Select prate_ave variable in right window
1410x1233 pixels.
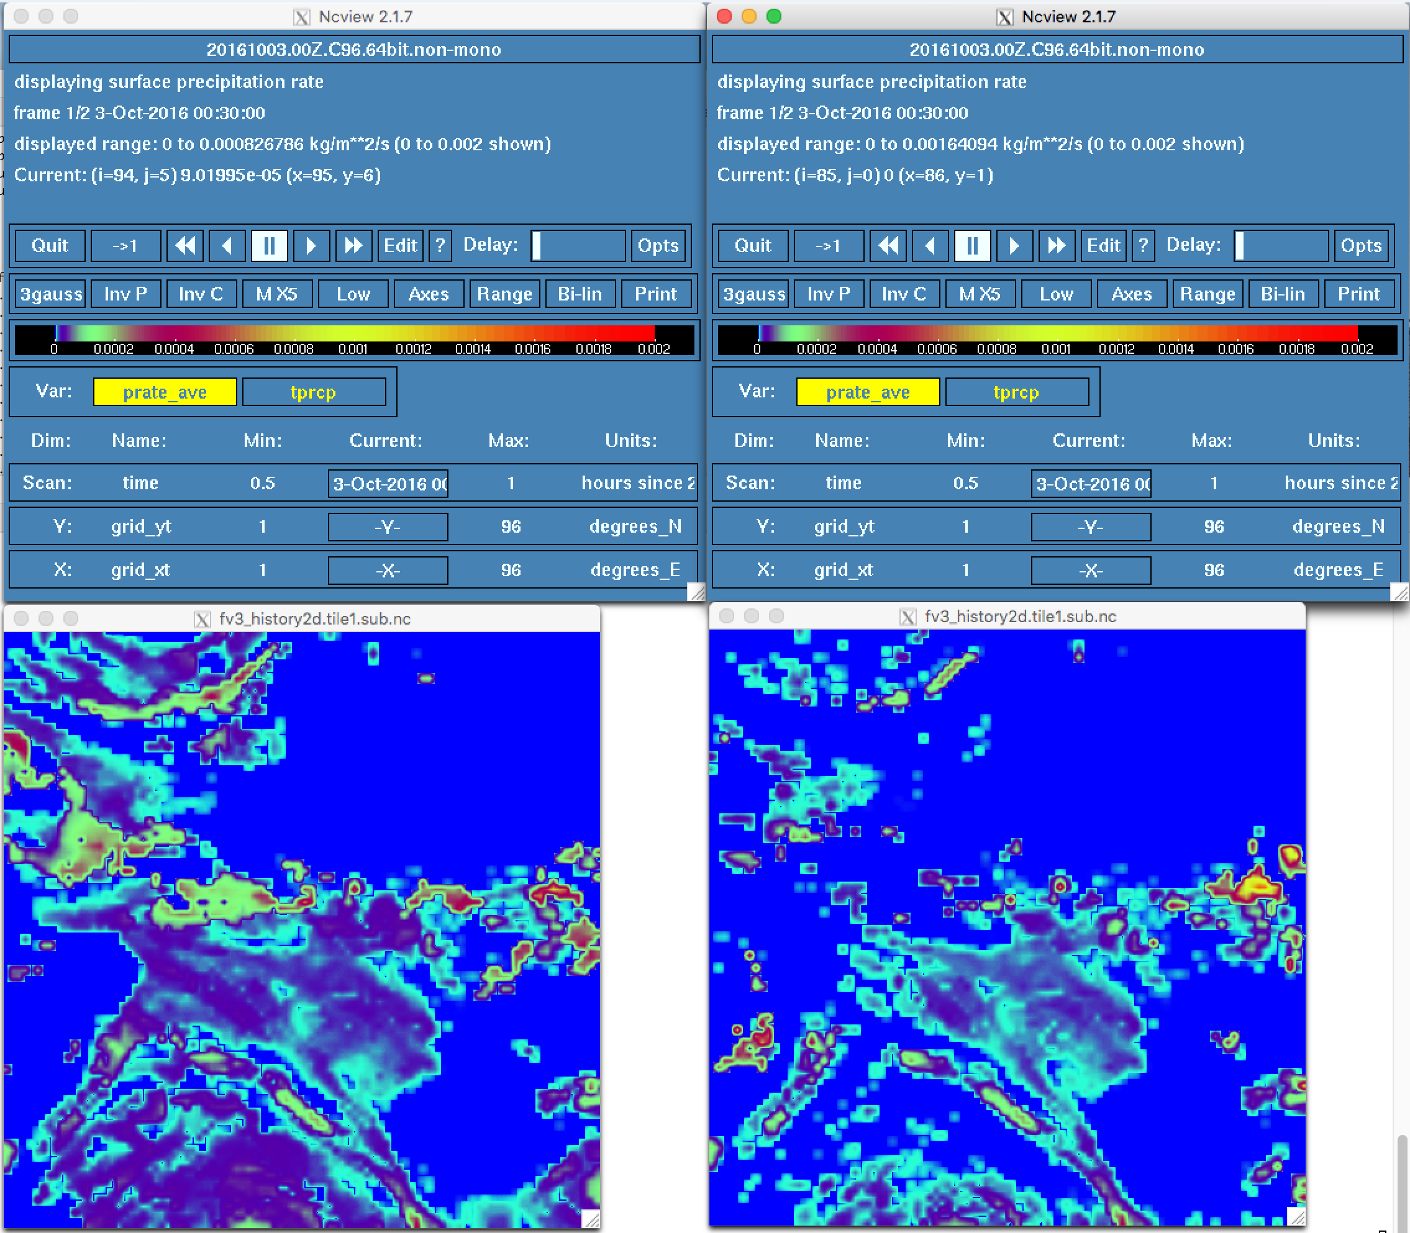click(868, 392)
